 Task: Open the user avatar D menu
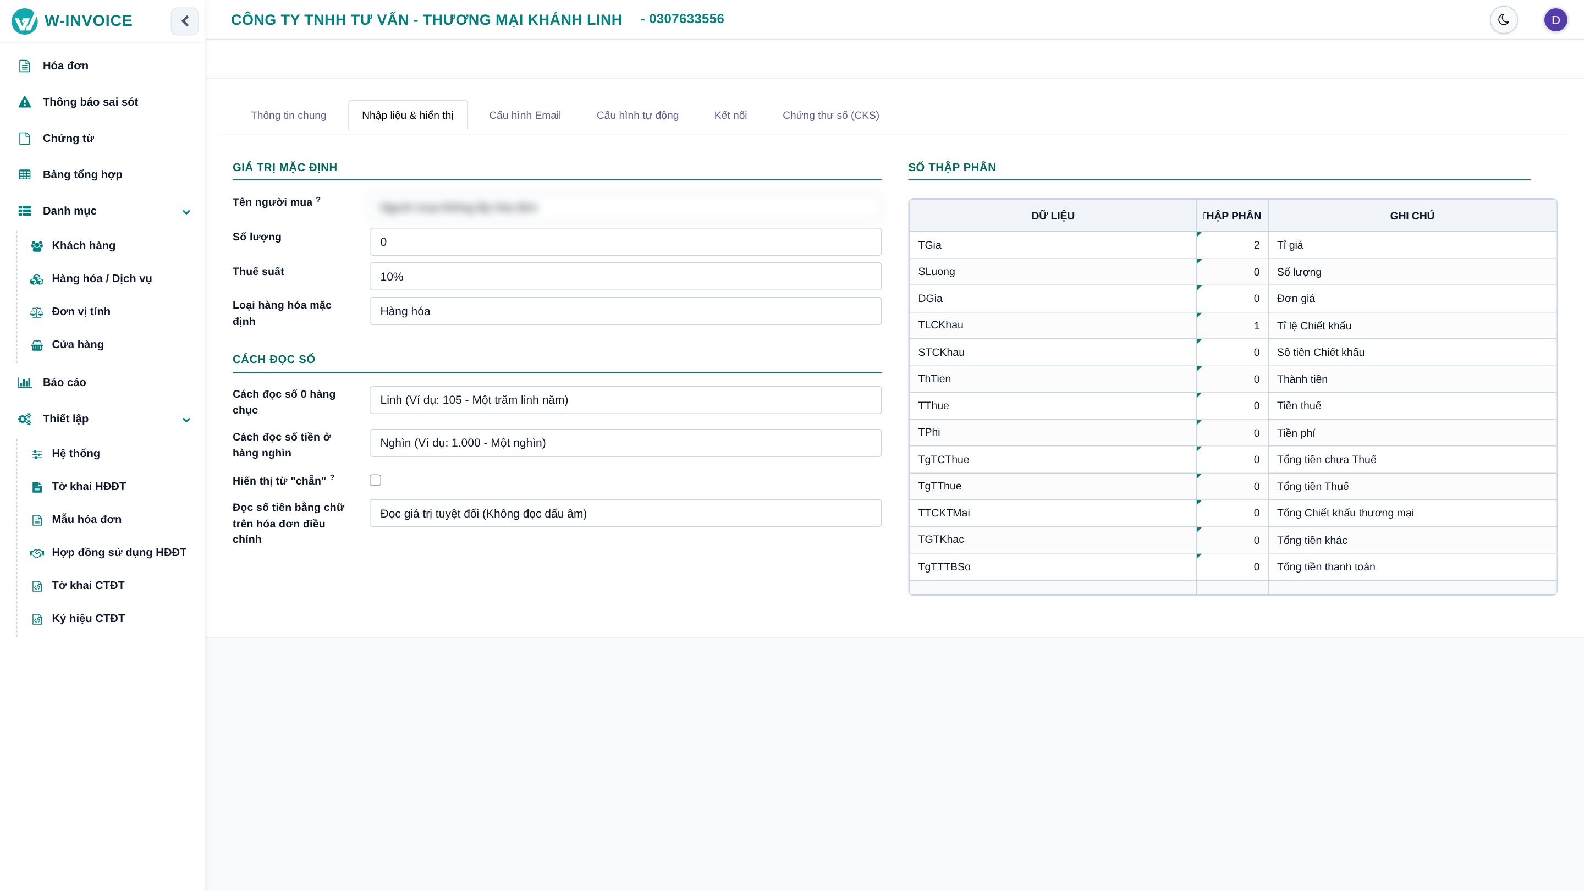(1556, 20)
